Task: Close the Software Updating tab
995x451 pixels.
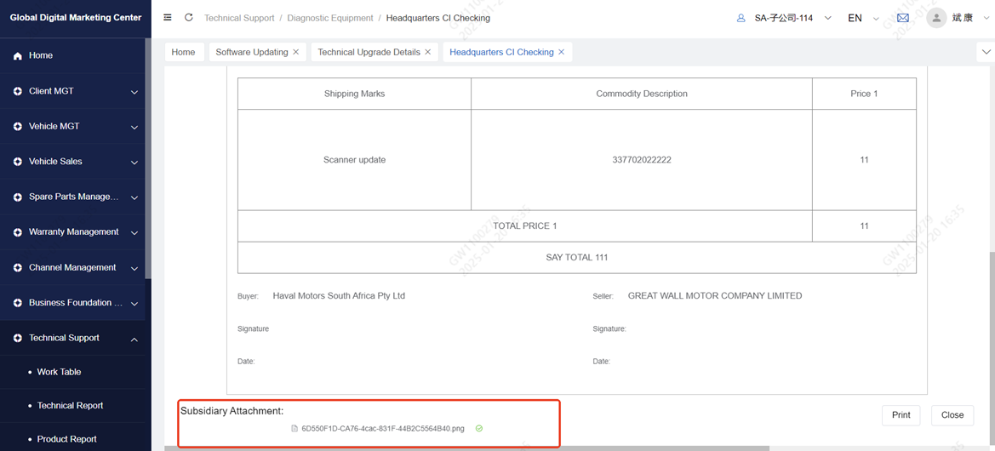Action: click(296, 52)
